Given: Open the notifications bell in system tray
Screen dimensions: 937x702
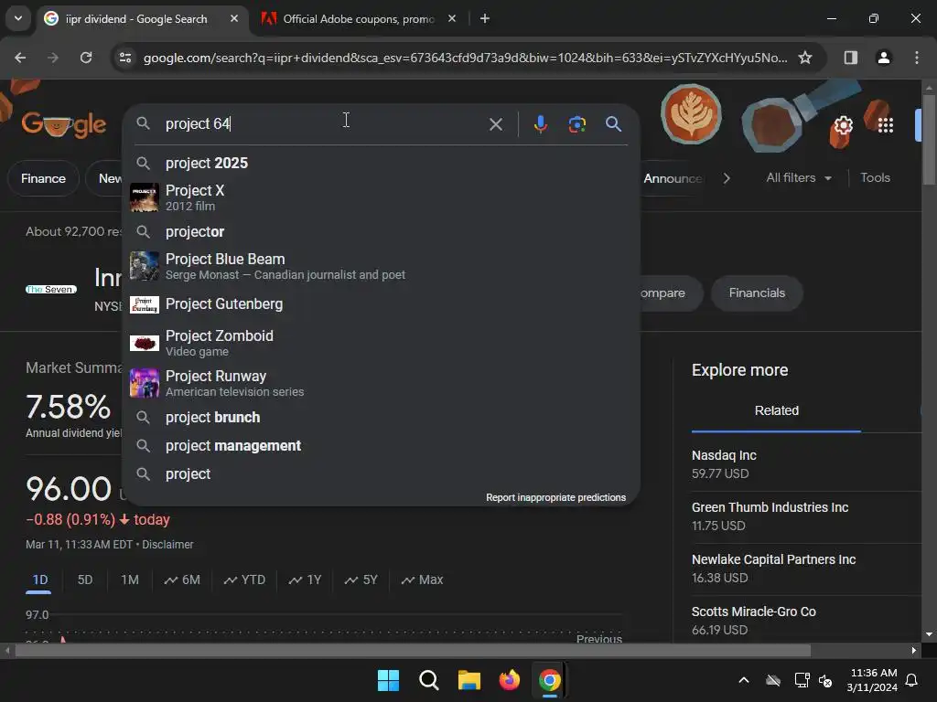Looking at the screenshot, I should click(x=912, y=680).
